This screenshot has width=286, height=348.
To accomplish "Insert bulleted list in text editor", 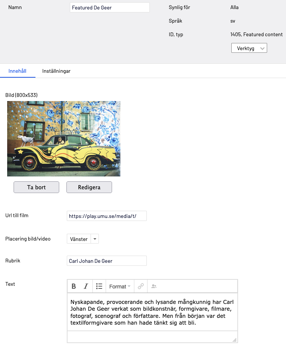I will click(99, 286).
